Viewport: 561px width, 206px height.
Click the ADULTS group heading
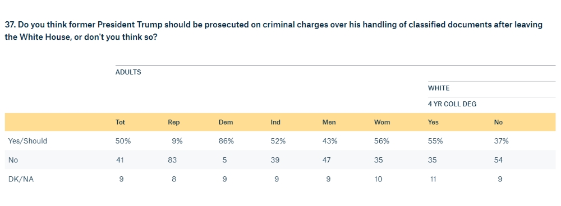[x=128, y=72]
